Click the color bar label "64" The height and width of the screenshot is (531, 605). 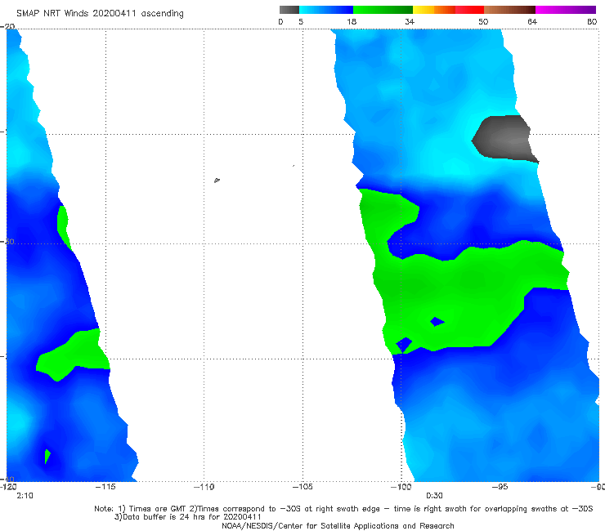coord(532,22)
